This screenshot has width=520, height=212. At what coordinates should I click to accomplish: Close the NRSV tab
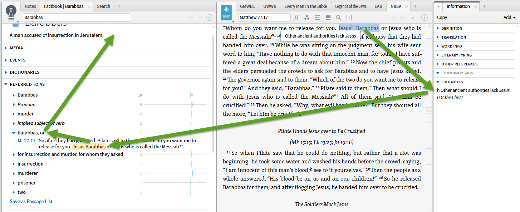point(407,6)
